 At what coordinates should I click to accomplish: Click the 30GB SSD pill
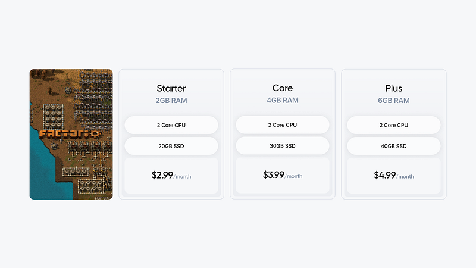pos(283,146)
